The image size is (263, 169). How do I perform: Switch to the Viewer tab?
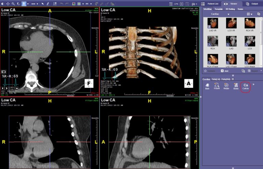point(231,4)
